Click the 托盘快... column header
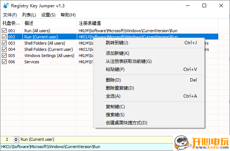The image size is (230, 151). (x=11, y=23)
